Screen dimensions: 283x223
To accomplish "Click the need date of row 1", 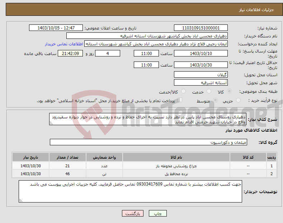I will (x=31, y=166).
